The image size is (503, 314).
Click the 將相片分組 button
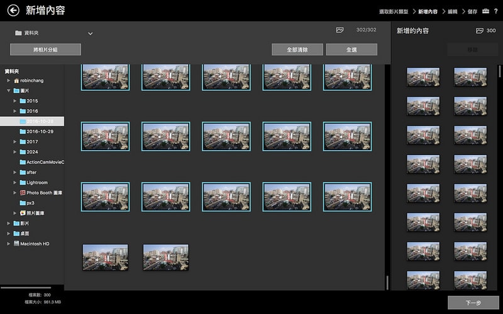point(45,50)
